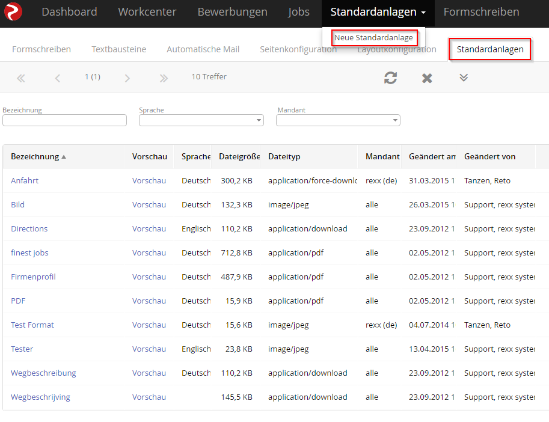Go to last page double-arrow icon
This screenshot has width=549, height=422.
(x=164, y=78)
